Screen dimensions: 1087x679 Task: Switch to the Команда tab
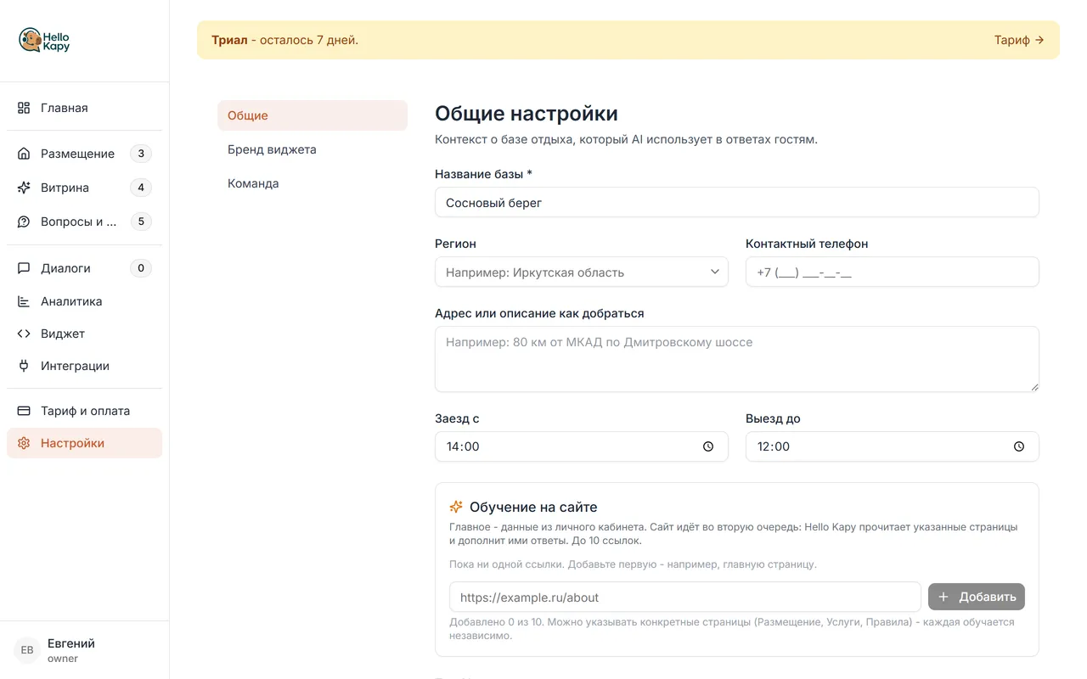tap(313, 183)
